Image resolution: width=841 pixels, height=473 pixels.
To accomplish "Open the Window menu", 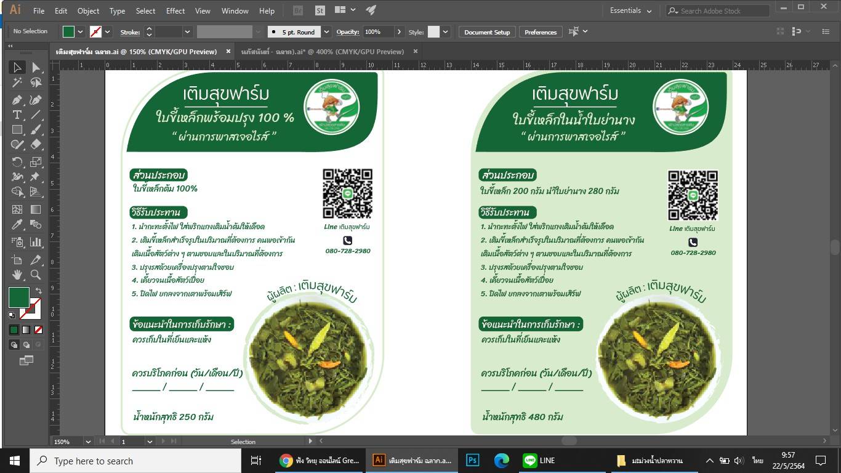I will click(235, 10).
